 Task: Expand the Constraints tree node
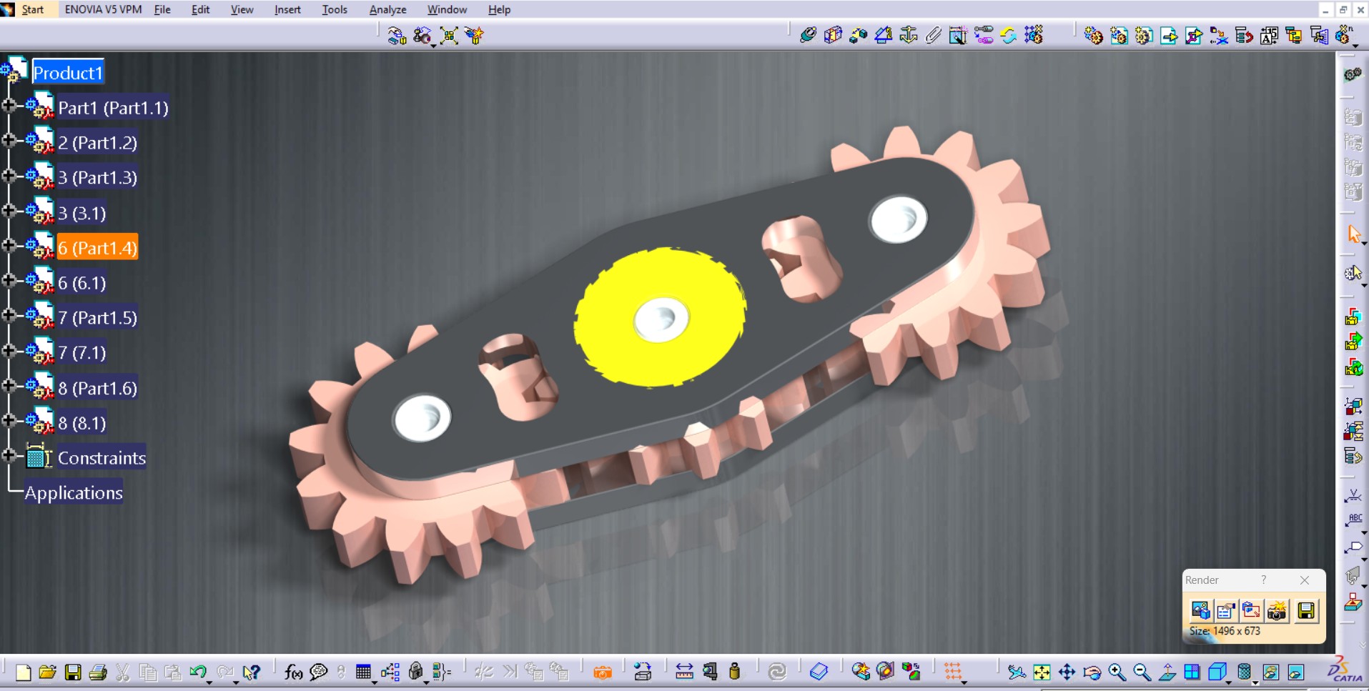pos(9,456)
